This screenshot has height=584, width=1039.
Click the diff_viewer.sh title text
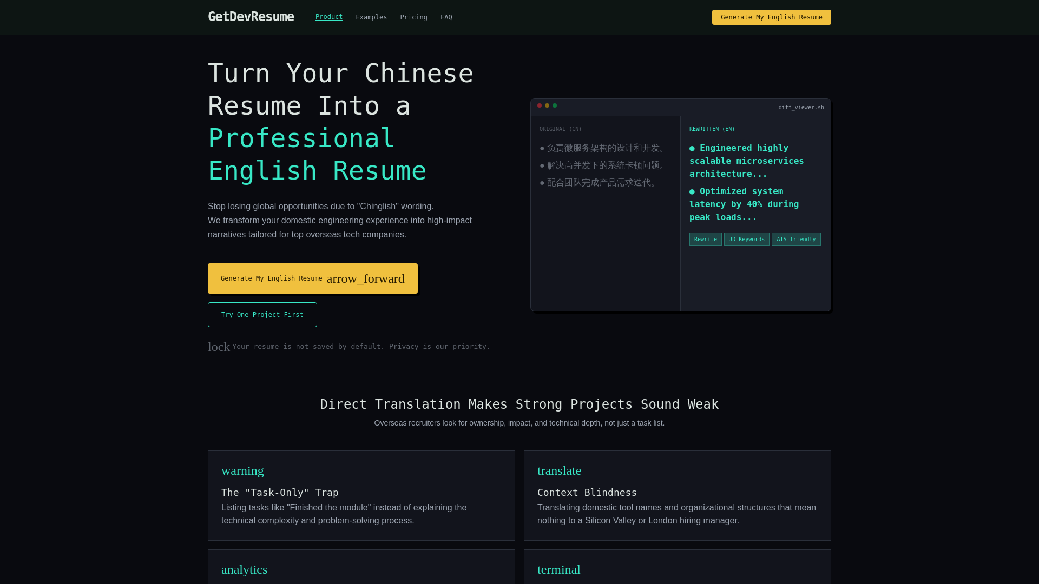(x=801, y=108)
